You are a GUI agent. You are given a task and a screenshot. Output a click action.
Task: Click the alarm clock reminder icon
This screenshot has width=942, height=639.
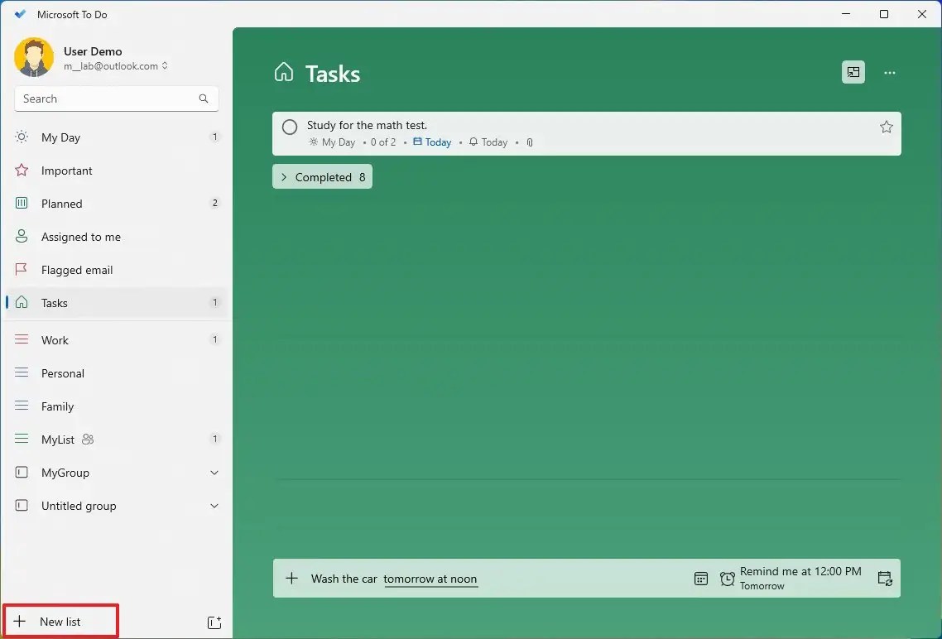pos(727,579)
